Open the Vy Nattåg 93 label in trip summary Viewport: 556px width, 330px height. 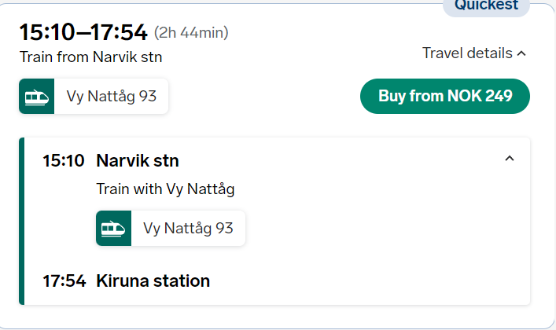(x=112, y=97)
